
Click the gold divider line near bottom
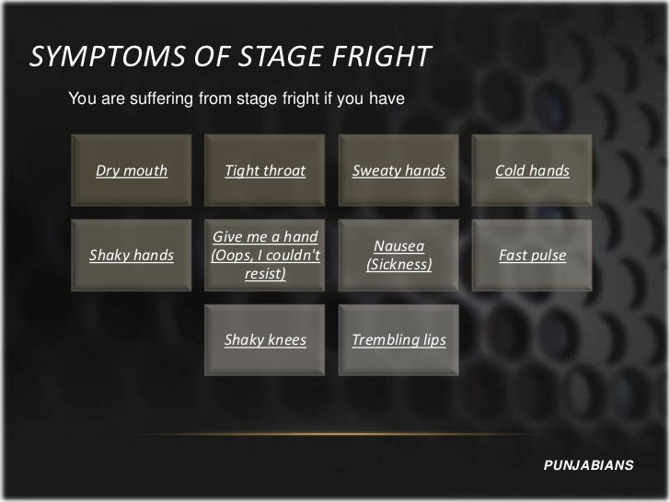pyautogui.click(x=333, y=434)
